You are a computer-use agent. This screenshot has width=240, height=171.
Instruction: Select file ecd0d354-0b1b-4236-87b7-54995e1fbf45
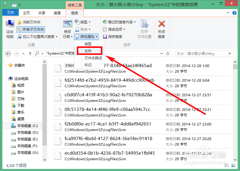(141, 156)
